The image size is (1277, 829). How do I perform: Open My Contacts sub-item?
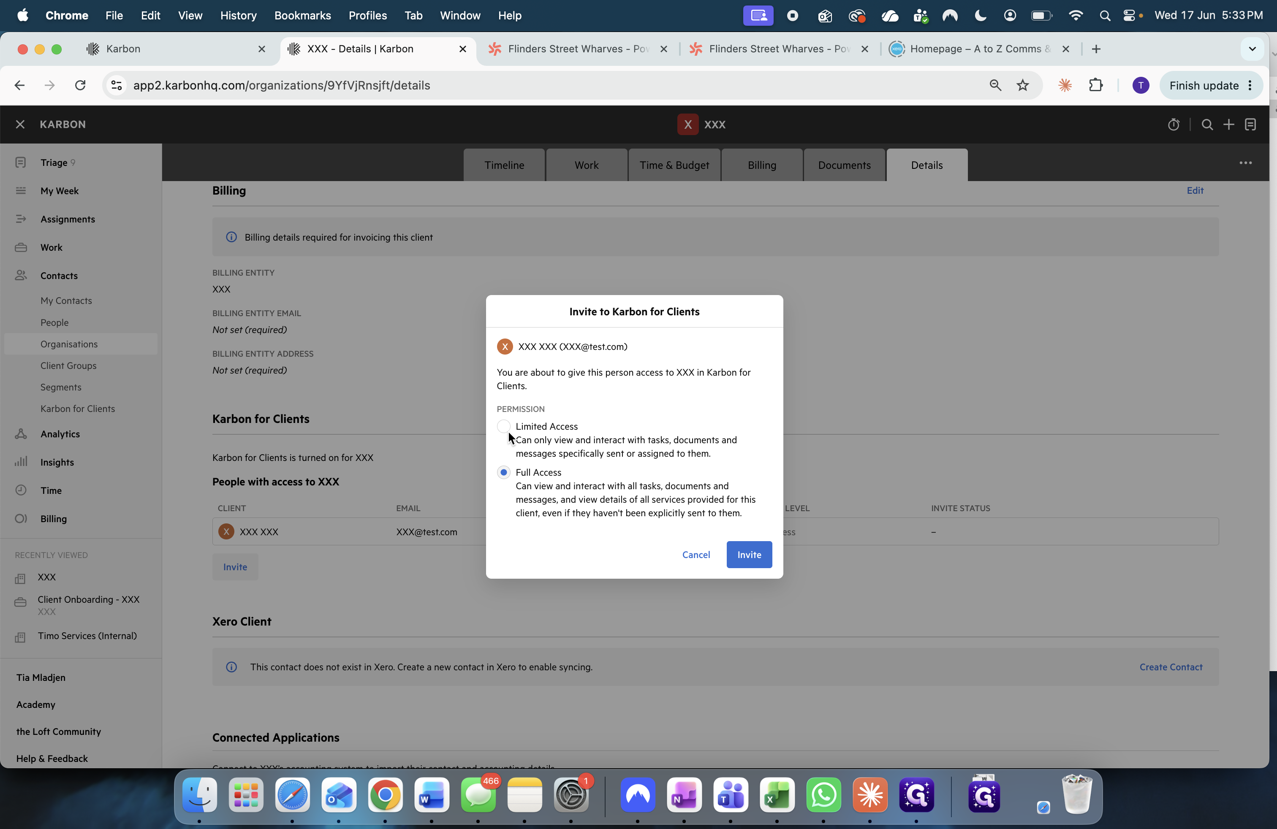coord(66,301)
